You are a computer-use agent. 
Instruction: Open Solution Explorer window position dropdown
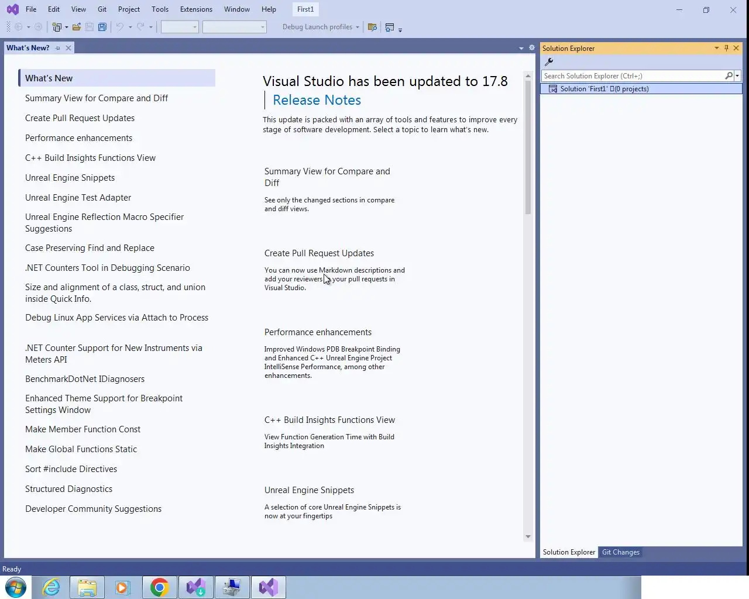click(x=716, y=48)
